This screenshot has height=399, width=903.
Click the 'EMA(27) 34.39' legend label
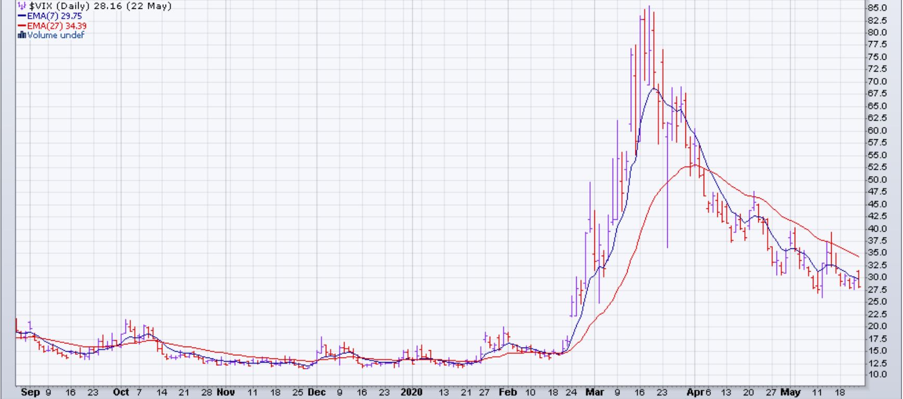pyautogui.click(x=56, y=26)
